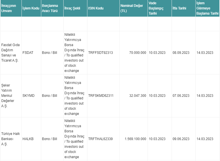Click the Nominal Değer (TL) header
The height and width of the screenshot is (161, 220).
(x=133, y=8)
